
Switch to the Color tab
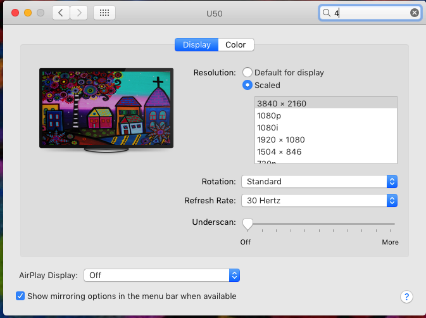coord(236,44)
